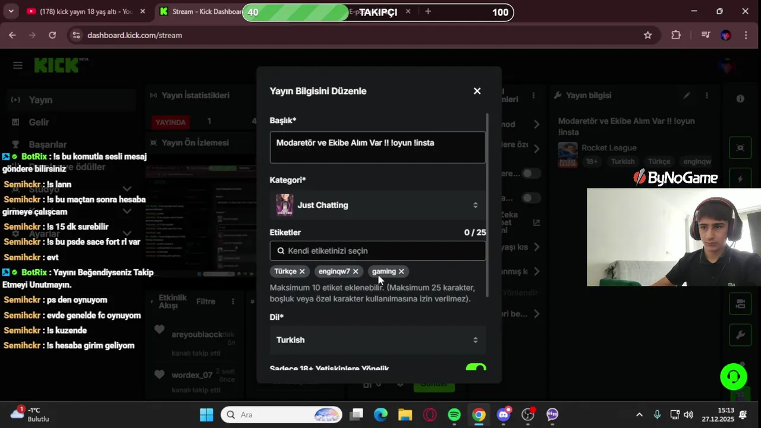
Task: Close the Yayın Bilgisini Düzenle dialog
Action: pyautogui.click(x=477, y=91)
